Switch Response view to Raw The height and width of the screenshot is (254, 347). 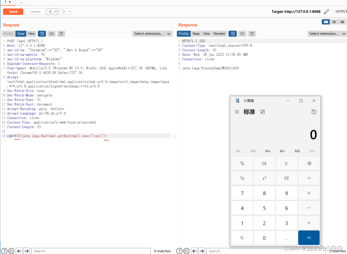click(x=196, y=34)
